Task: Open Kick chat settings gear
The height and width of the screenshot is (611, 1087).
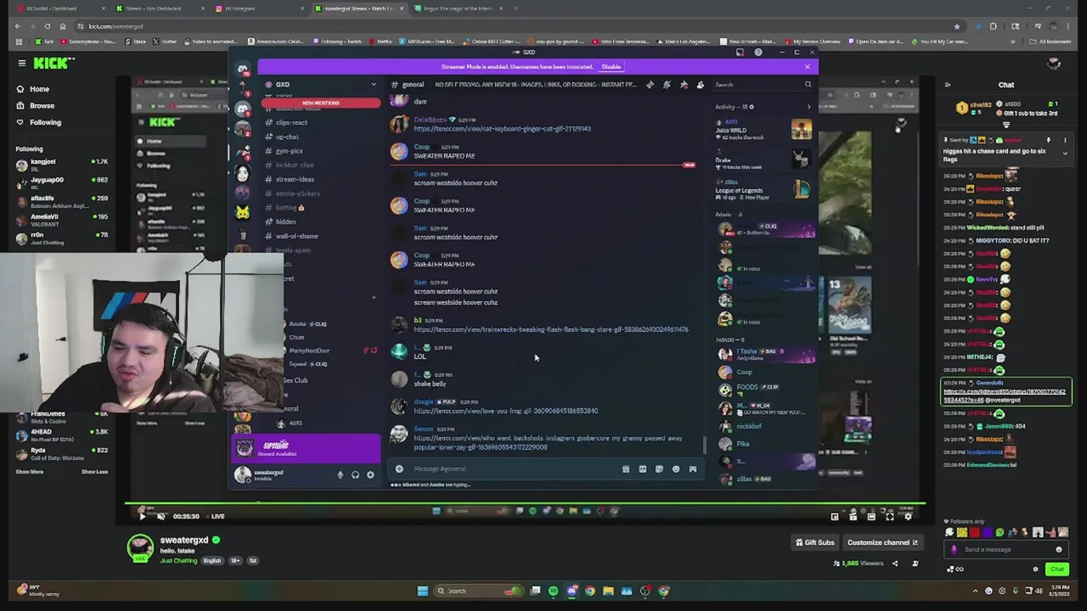Action: pos(1035,569)
